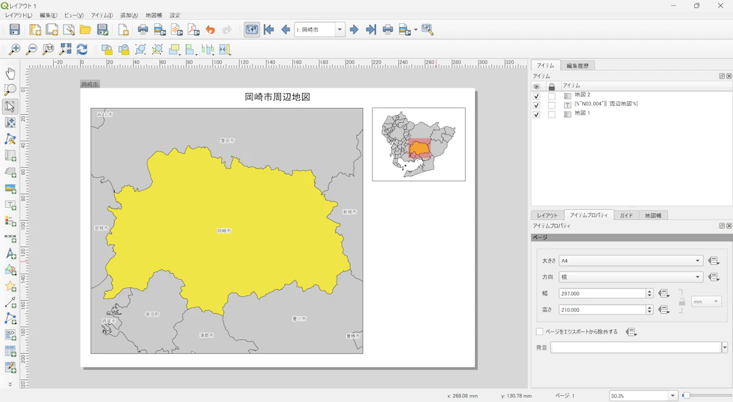Click the Refresh view icon
The image size is (733, 402).
82,50
